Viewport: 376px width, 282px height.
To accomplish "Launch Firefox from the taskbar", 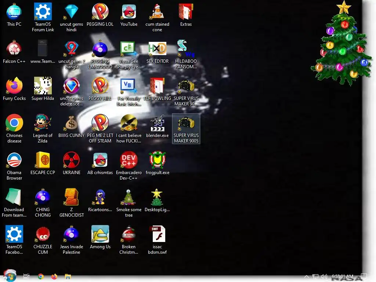I will [54, 276].
